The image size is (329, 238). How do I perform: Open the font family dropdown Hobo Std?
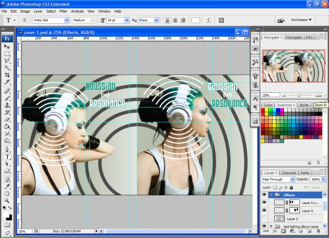tap(66, 20)
